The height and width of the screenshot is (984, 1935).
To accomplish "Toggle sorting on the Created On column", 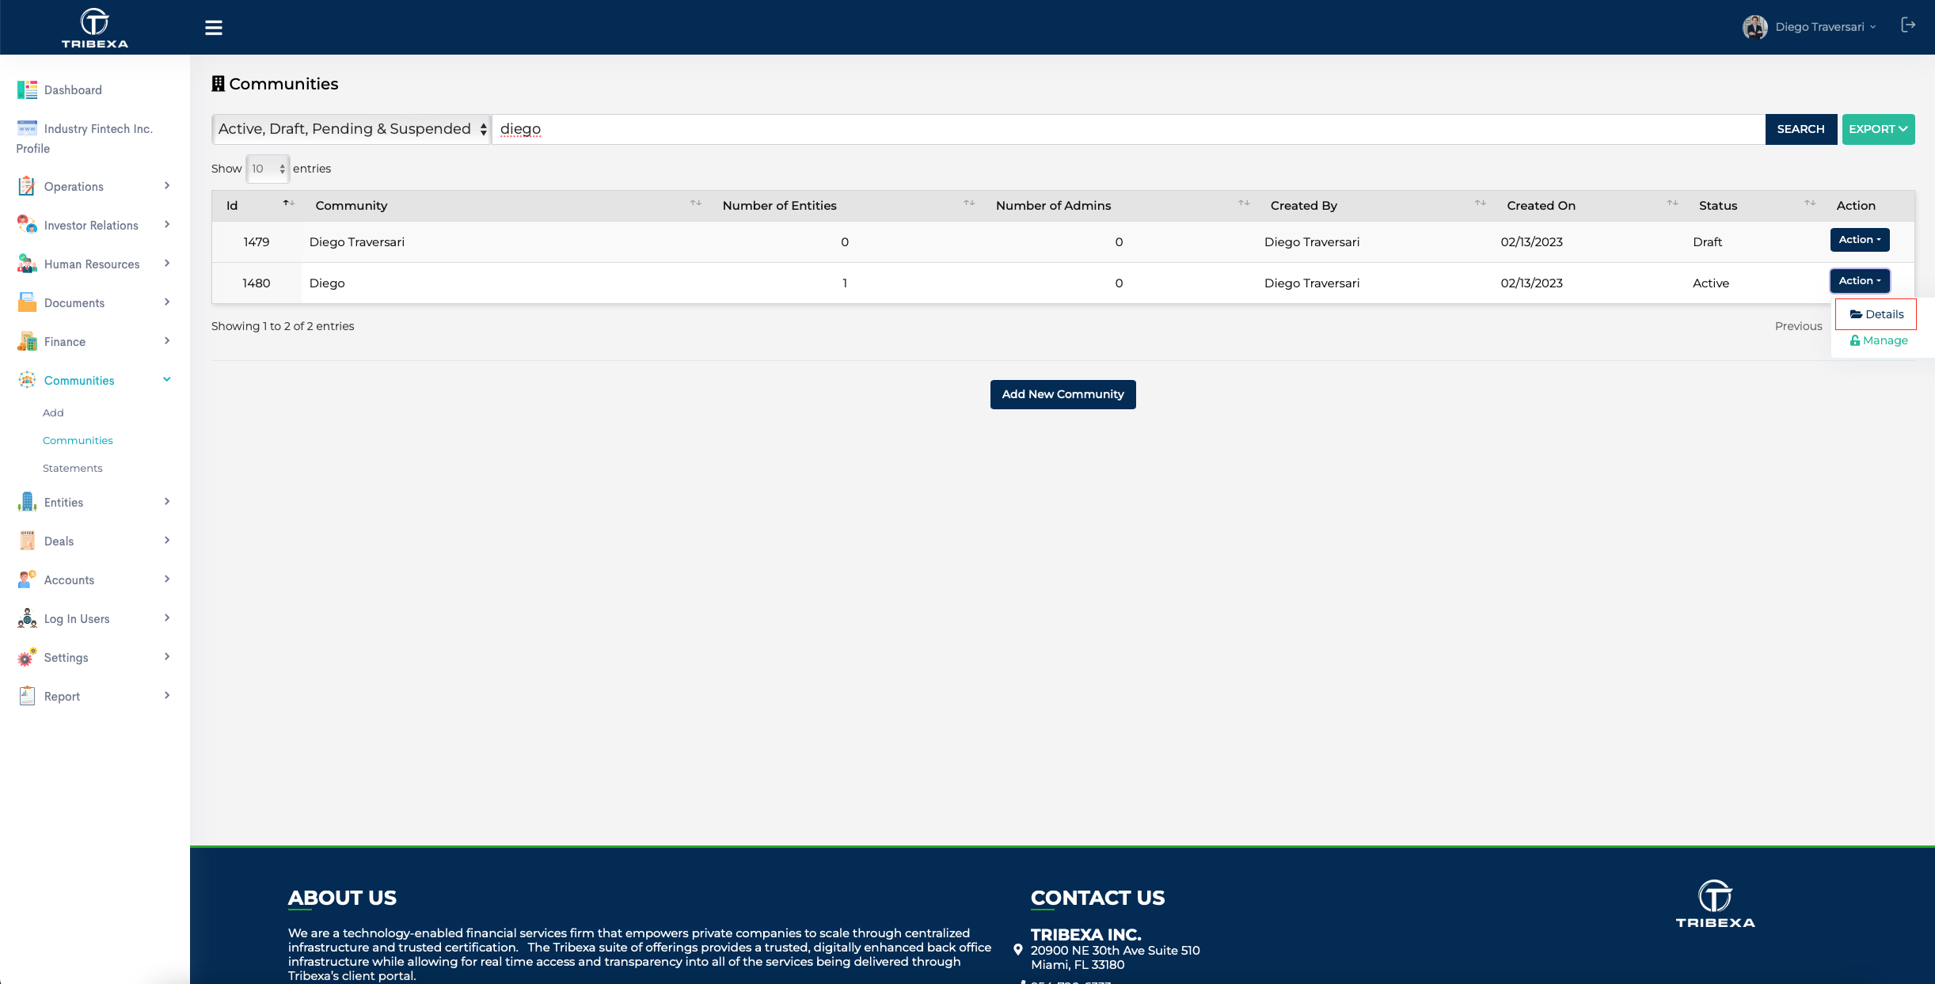I will click(x=1671, y=203).
